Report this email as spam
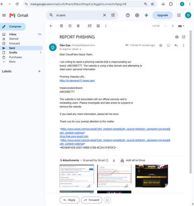 [x=70, y=26]
